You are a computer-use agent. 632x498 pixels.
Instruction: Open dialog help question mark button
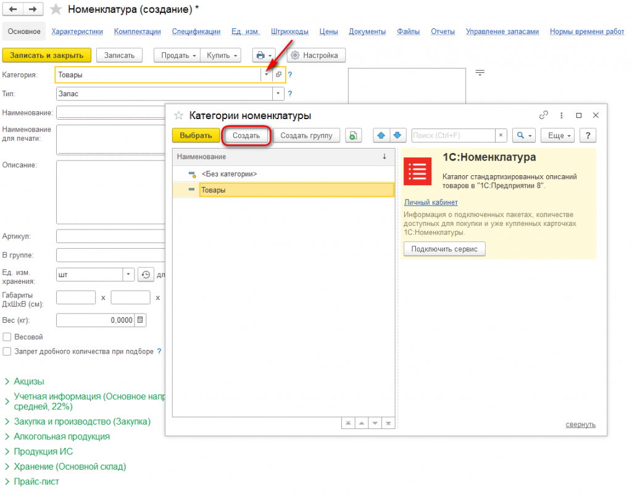tap(588, 135)
